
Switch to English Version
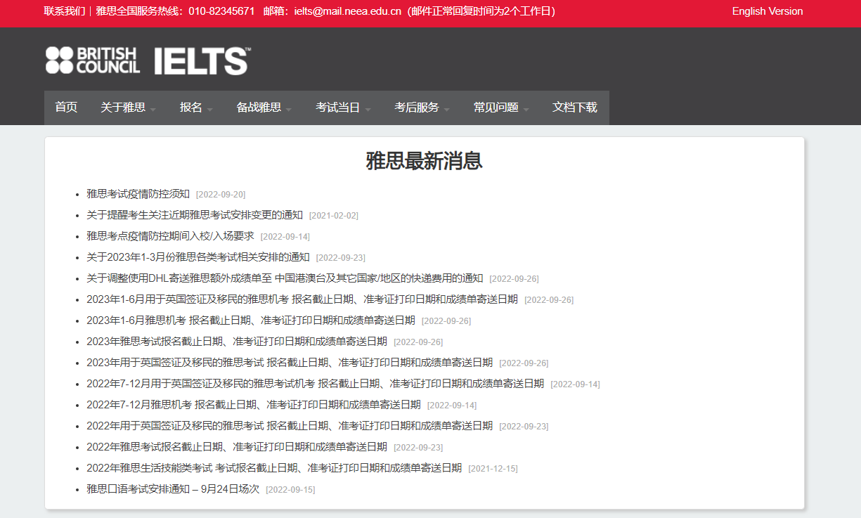click(768, 11)
